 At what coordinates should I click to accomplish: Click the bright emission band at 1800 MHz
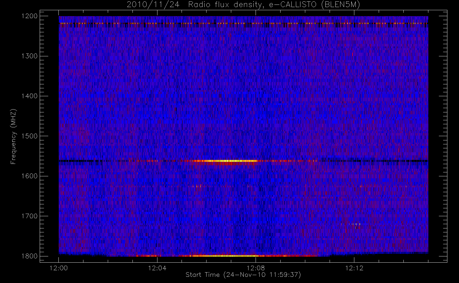pos(226,256)
